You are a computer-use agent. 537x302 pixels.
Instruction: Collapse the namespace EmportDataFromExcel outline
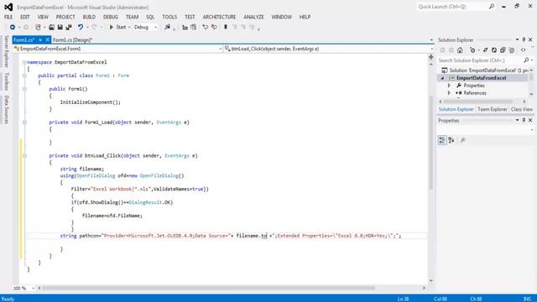(x=24, y=62)
